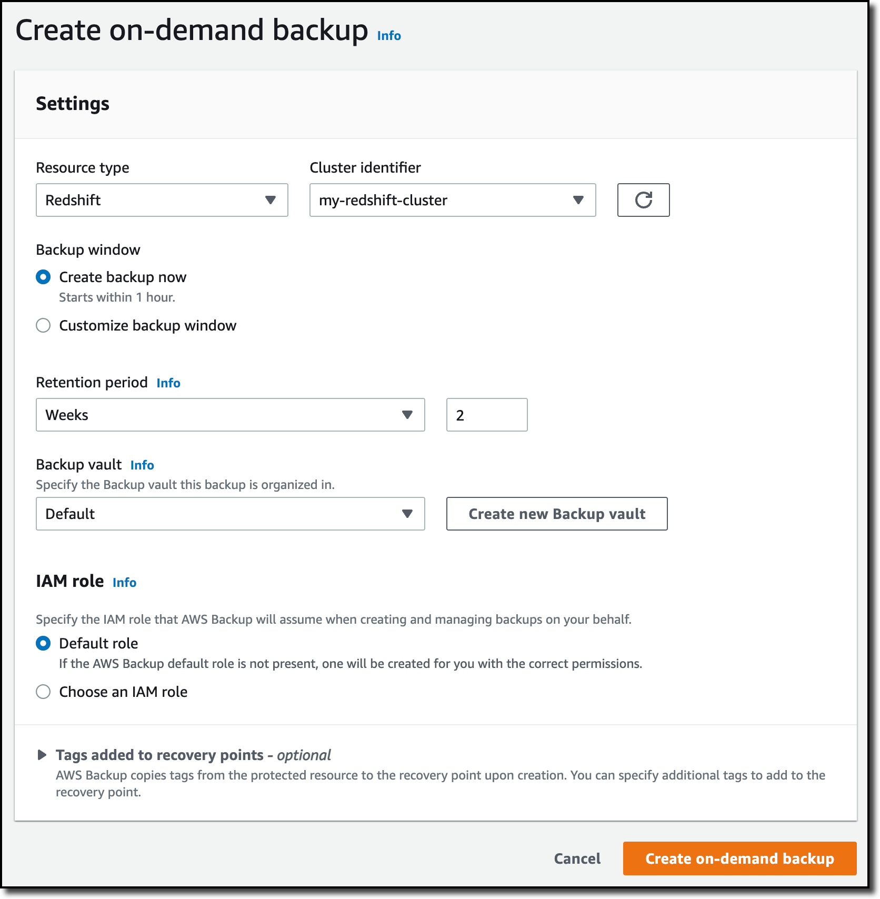Open the Retention period Info link
The width and height of the screenshot is (880, 899).
click(168, 383)
